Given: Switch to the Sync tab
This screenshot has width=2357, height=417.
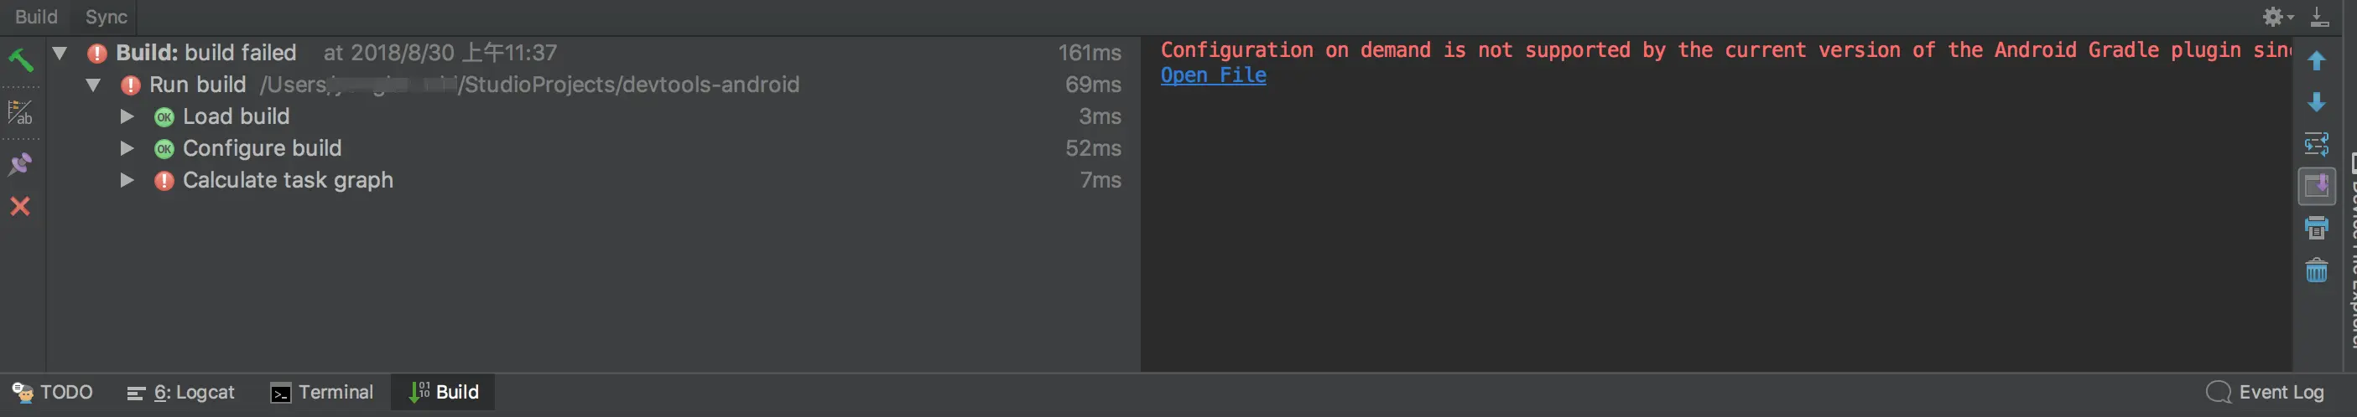Looking at the screenshot, I should click(x=105, y=17).
